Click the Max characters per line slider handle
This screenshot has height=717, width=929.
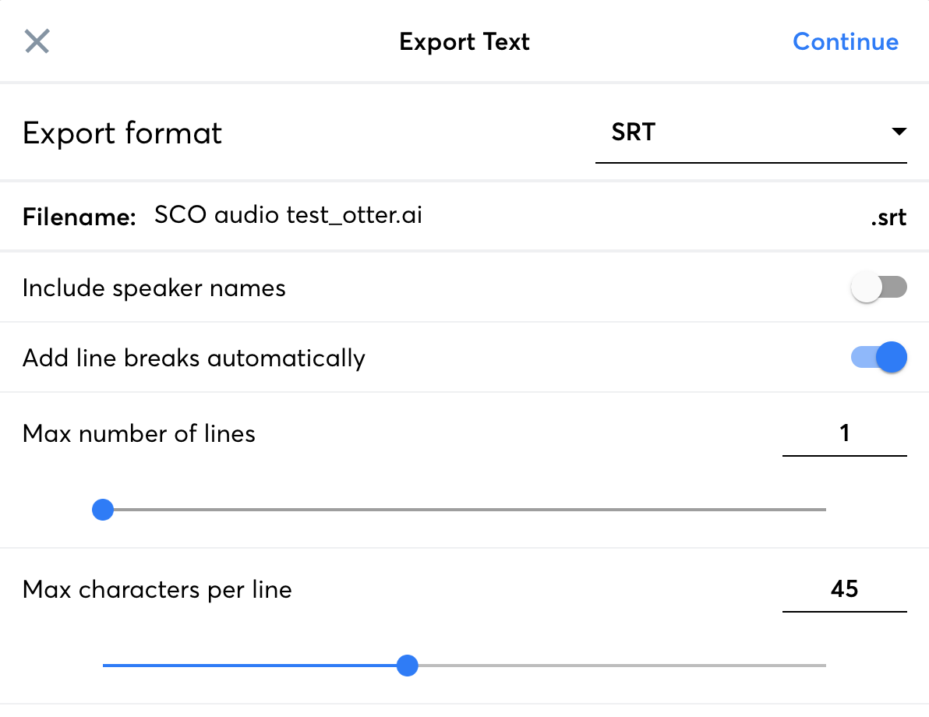click(x=407, y=666)
